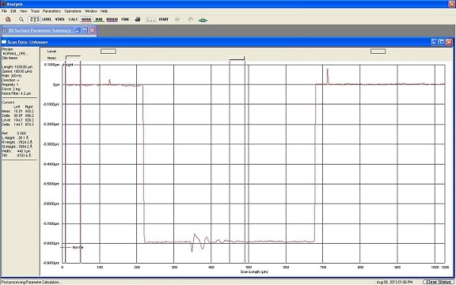Select the left Level cursor handle box
Image resolution: width=456 pixels, height=285 pixels.
108,51
